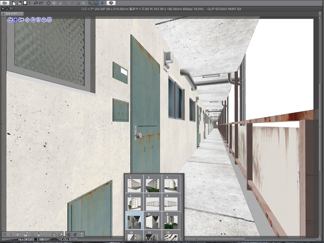
Task: Select checked camera preset 7 corridor view
Action: [134, 221]
